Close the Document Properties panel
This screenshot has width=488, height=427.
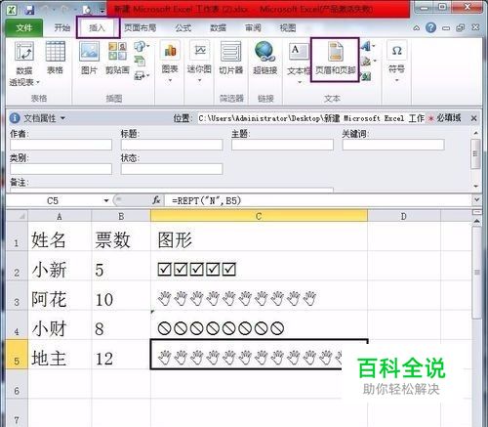coord(474,118)
